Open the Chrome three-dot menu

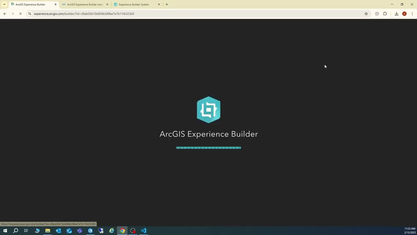coord(412,14)
